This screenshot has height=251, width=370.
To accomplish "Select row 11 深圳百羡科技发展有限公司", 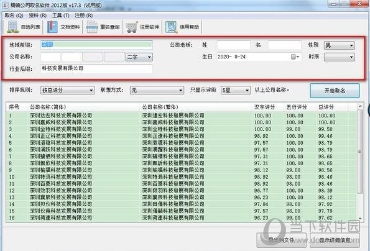I will click(182, 184).
